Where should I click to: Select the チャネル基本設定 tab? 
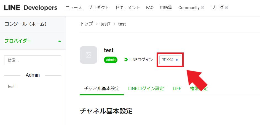click(102, 89)
